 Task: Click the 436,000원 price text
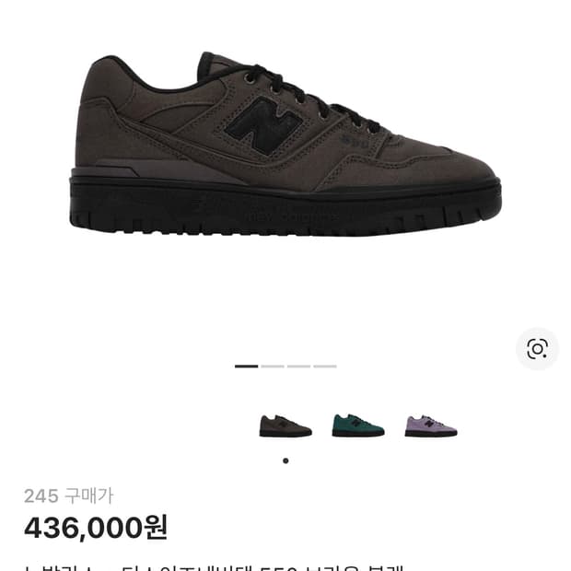click(x=96, y=528)
